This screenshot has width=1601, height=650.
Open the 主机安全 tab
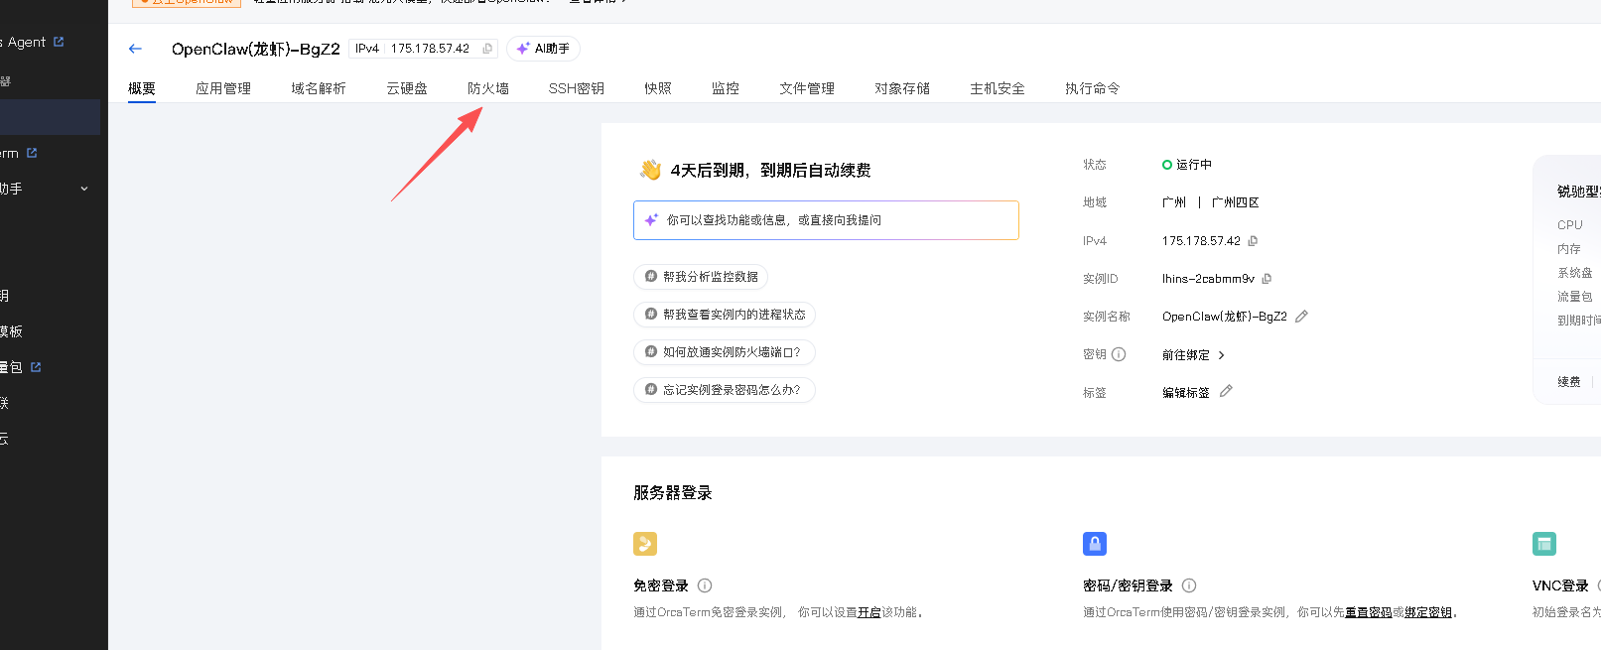998,88
